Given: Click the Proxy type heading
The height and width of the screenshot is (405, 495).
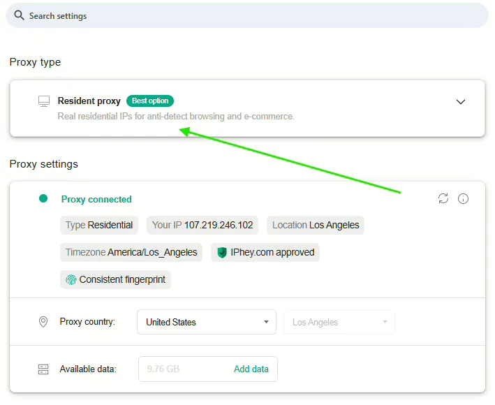Looking at the screenshot, I should coord(35,62).
